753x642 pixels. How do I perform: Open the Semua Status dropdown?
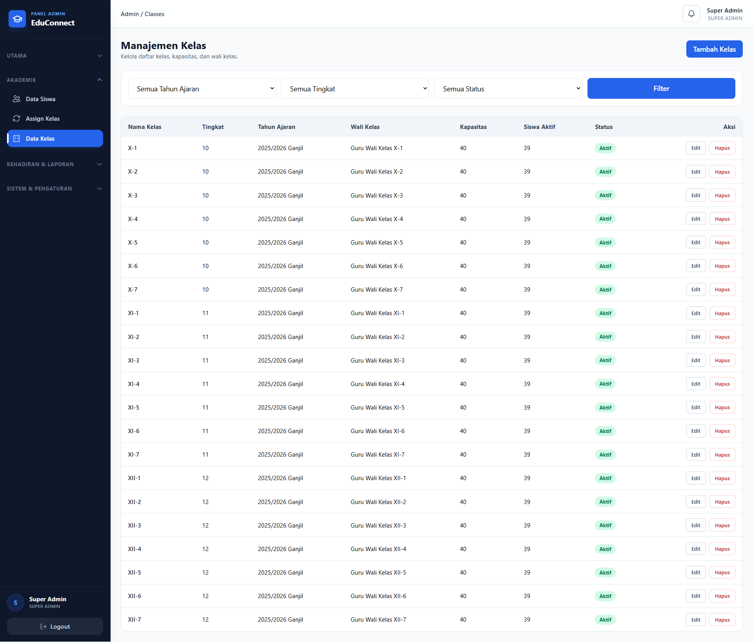tap(508, 89)
